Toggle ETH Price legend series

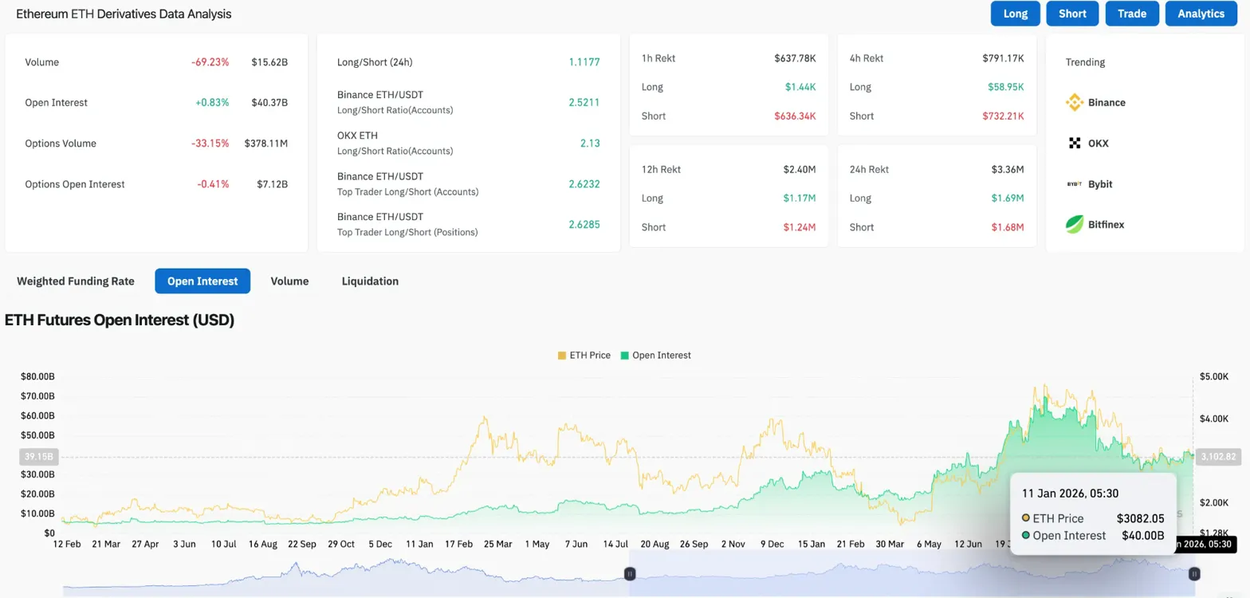tap(584, 355)
